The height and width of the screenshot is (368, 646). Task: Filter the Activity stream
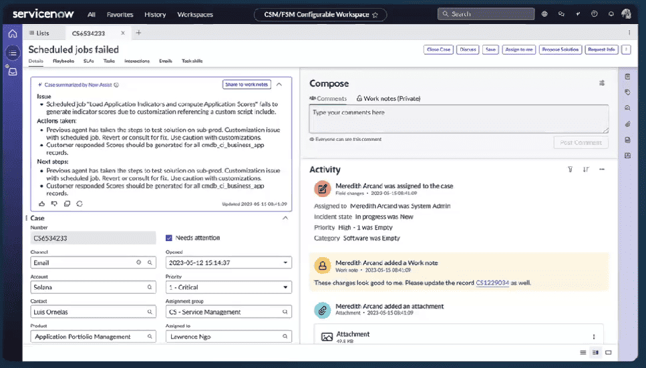pos(571,170)
